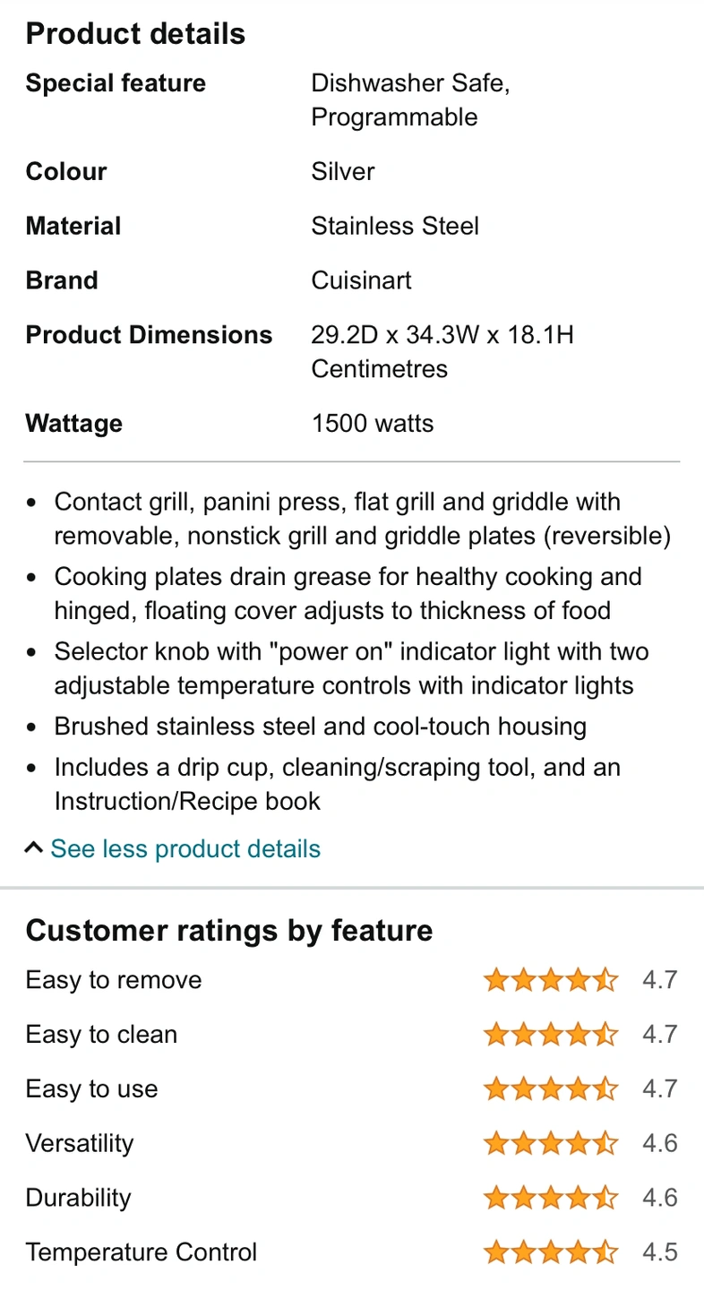The image size is (704, 1290).
Task: Select the Cuisinart brand value
Action: tap(362, 280)
